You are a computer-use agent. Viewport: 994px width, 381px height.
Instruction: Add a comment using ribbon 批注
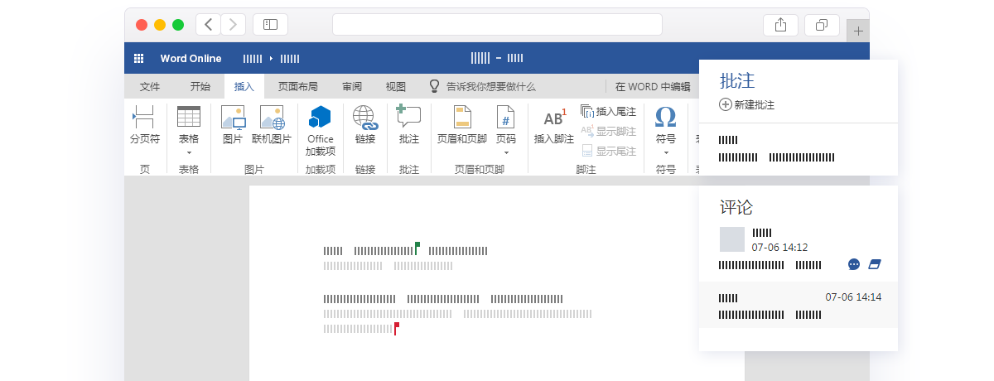tap(409, 124)
